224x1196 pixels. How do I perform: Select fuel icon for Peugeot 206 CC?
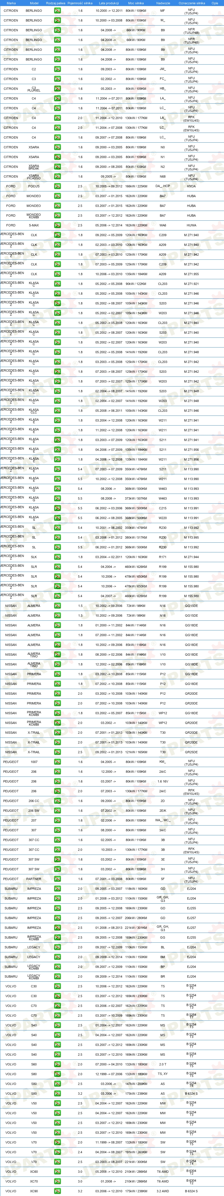point(57,800)
